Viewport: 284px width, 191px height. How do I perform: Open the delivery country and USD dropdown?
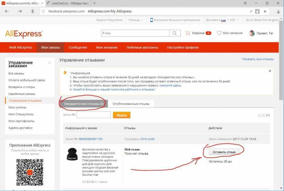click(222, 20)
